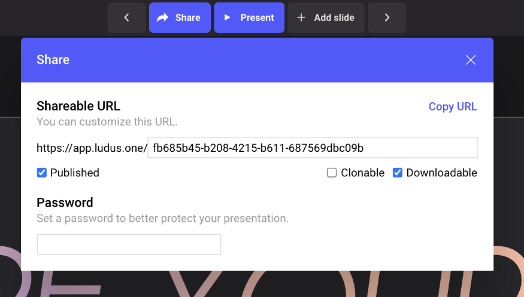This screenshot has width=524, height=297.
Task: Click the play triangle on Present
Action: 227,18
